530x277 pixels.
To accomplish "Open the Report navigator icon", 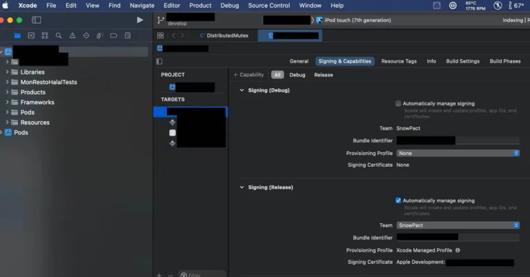I will pyautogui.click(x=128, y=35).
